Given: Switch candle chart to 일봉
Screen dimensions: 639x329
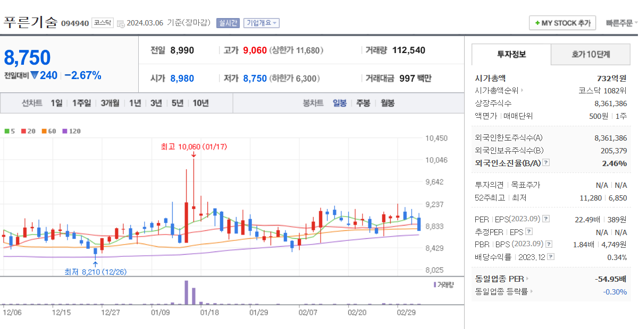Looking at the screenshot, I should [340, 103].
